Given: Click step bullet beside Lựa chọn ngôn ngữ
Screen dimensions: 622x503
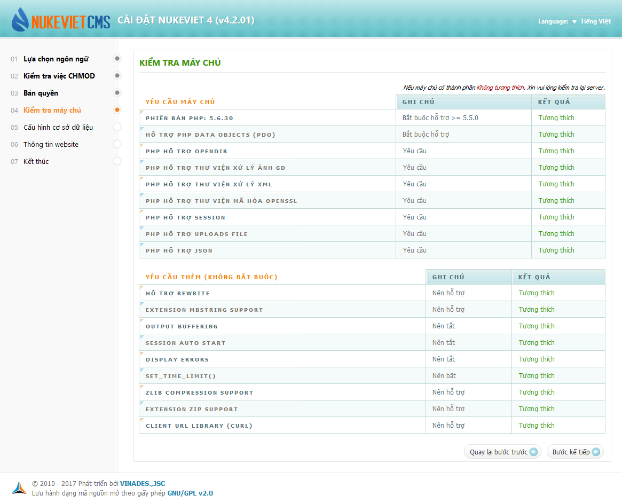Looking at the screenshot, I should [x=117, y=59].
